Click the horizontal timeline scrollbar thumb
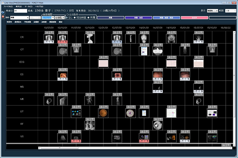The width and height of the screenshot is (238, 158). [x=59, y=148]
